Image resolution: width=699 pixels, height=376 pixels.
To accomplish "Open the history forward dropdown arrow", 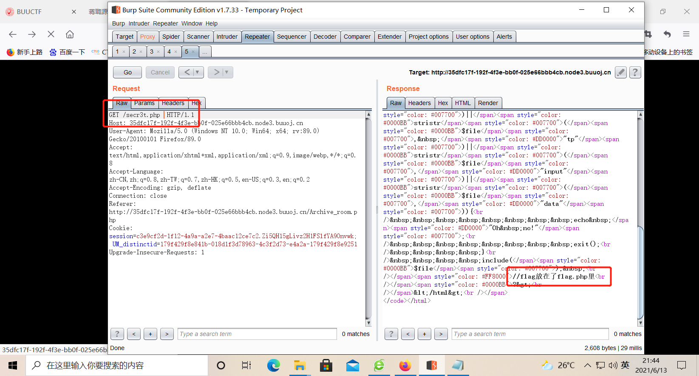I will pyautogui.click(x=226, y=72).
